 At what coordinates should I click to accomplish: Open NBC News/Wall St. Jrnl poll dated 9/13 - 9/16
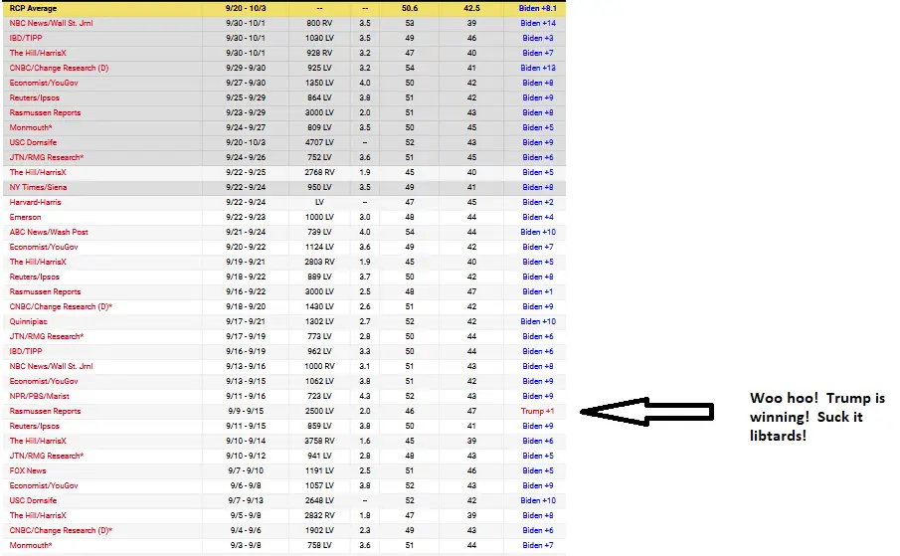coord(51,366)
